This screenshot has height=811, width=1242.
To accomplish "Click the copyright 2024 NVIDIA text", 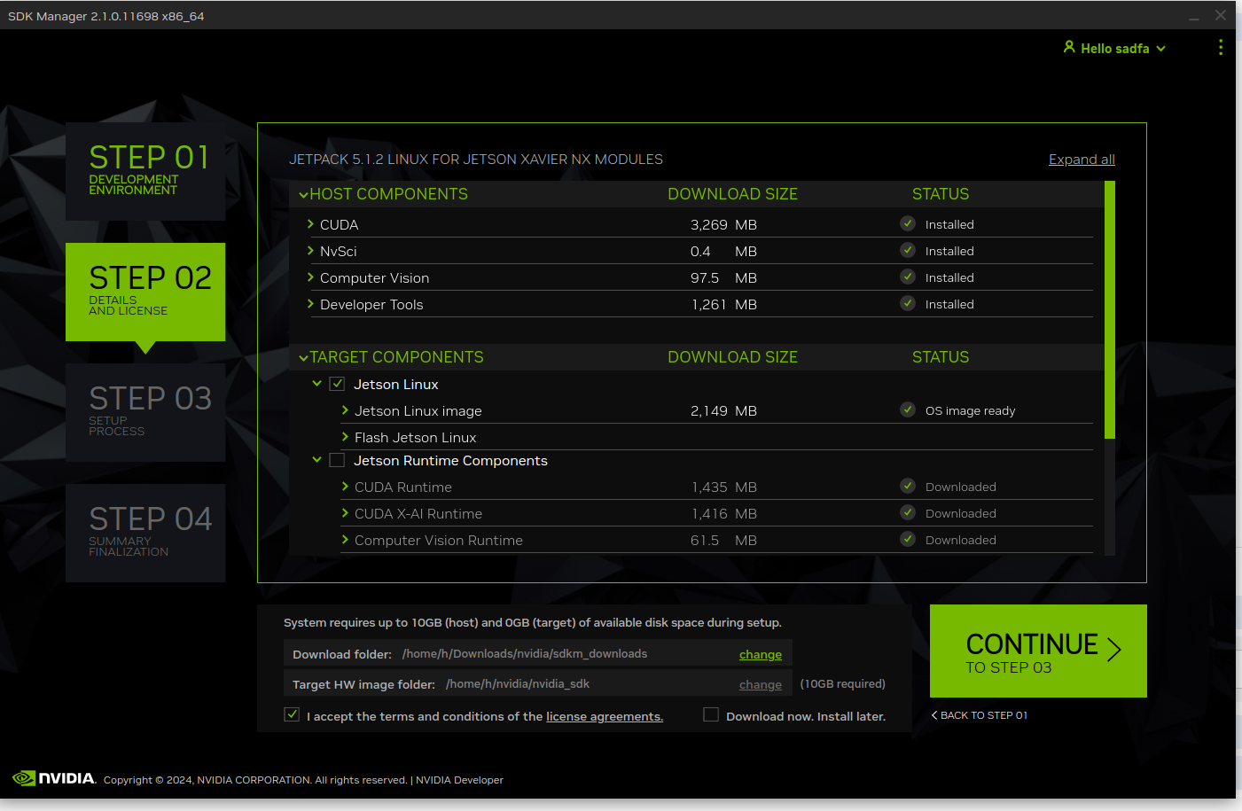I will (x=255, y=780).
